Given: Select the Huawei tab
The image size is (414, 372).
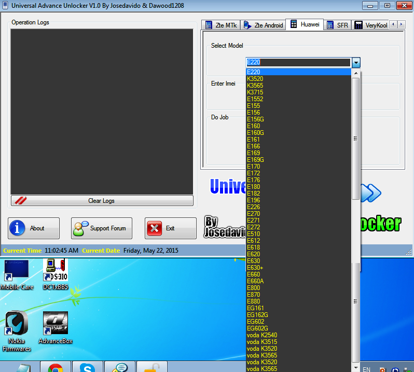Looking at the screenshot, I should (305, 24).
